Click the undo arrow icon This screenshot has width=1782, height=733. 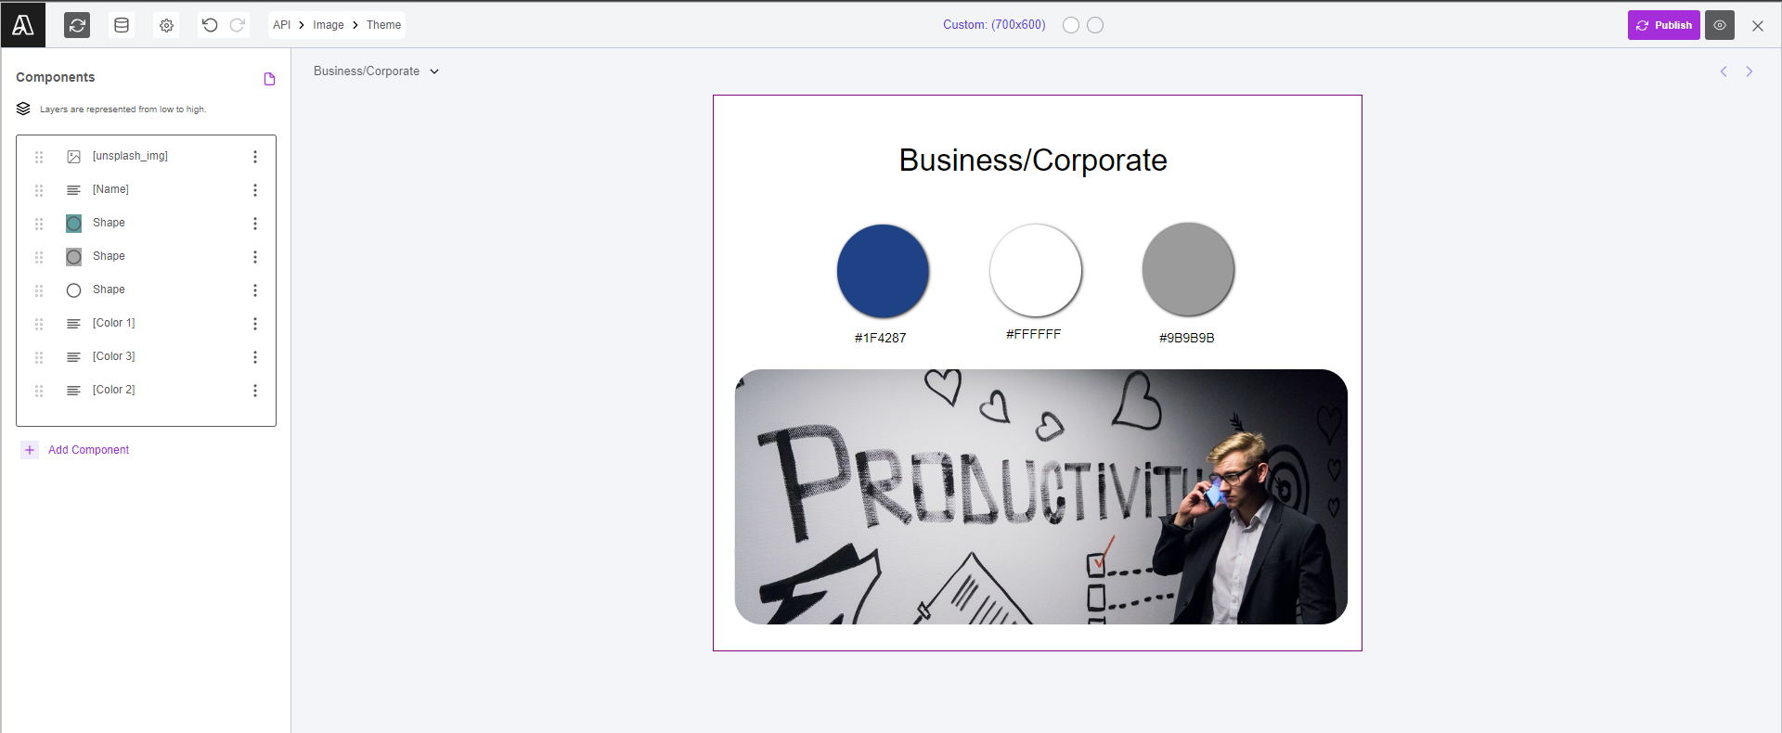(x=210, y=25)
